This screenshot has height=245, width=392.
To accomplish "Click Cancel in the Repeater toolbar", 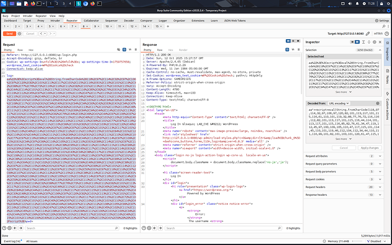I will click(x=29, y=34).
